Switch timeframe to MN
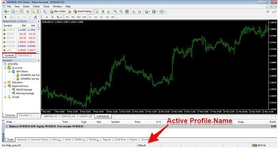Viewport: 278px width, 149px height. 113,17
